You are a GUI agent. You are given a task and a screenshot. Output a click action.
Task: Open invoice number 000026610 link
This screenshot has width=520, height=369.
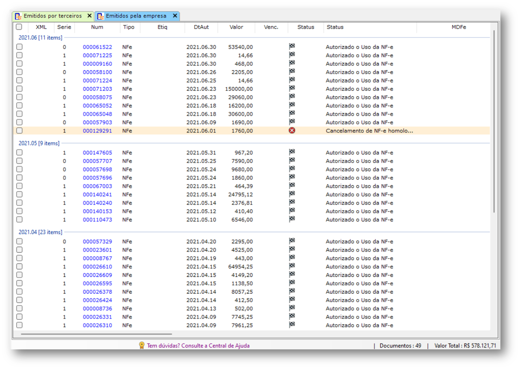coord(97,267)
